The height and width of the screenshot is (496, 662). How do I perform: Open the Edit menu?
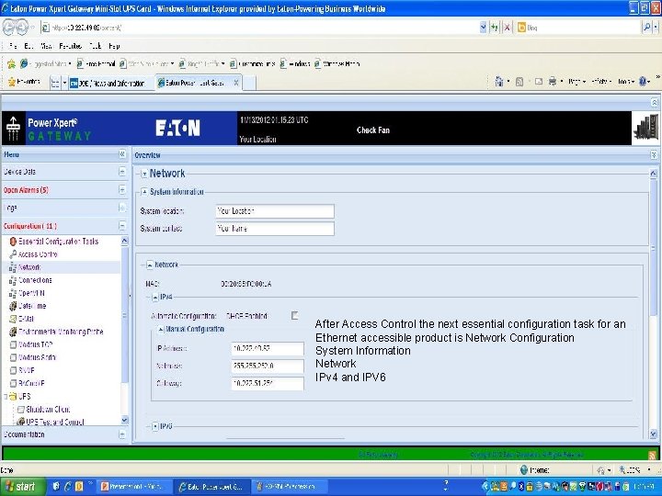(x=29, y=46)
